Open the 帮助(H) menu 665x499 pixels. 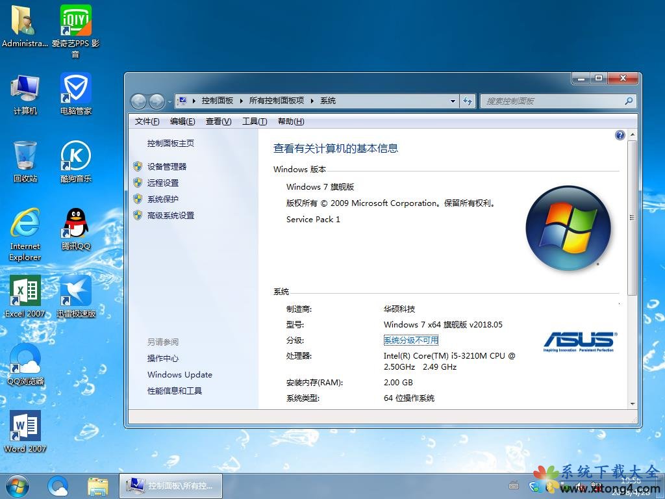(291, 122)
